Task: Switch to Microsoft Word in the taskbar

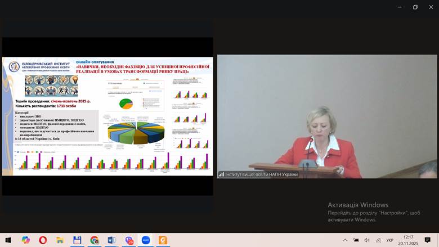Action: coord(111,240)
